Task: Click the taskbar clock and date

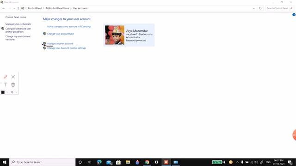Action: click(x=278, y=162)
